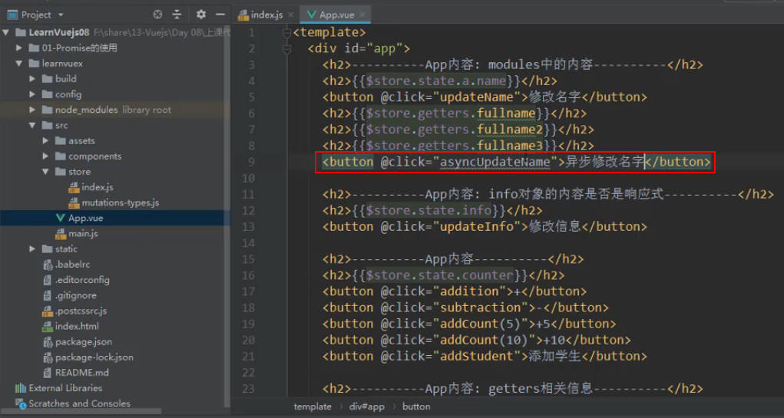The image size is (784, 418).
Task: Click 'div#app' in the breadcrumb bar
Action: (366, 406)
